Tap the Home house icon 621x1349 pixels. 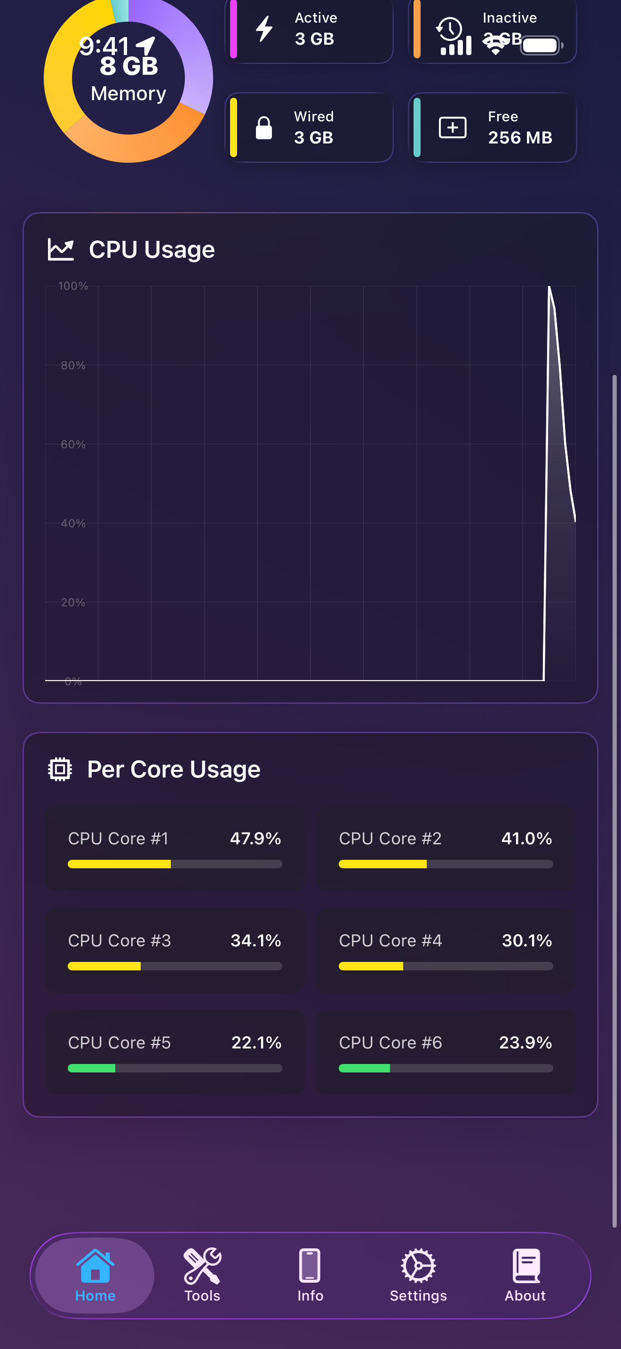[95, 1266]
